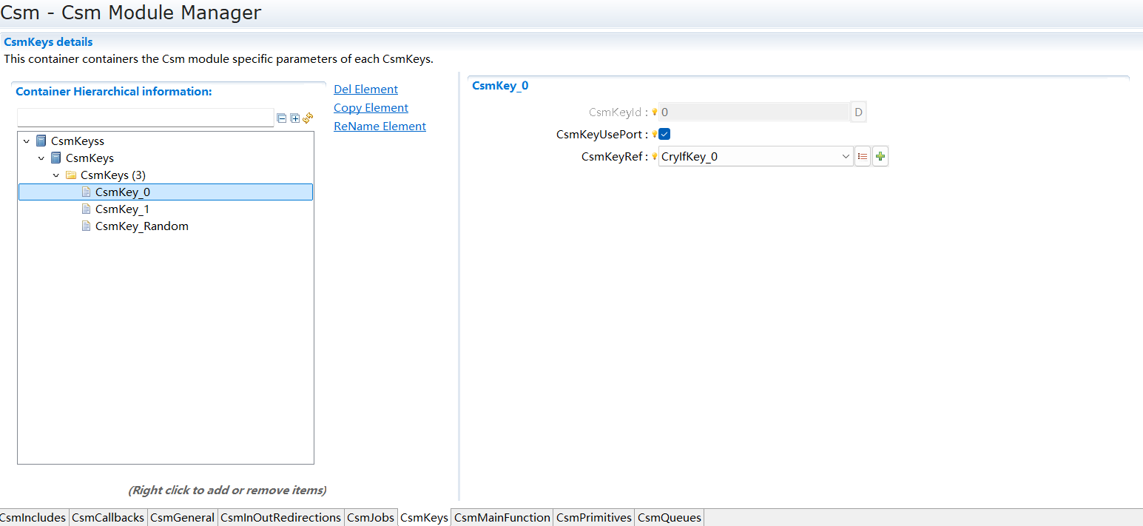Click the yellow refresh/sync tree icon
This screenshot has height=526, width=1143.
pyautogui.click(x=308, y=118)
